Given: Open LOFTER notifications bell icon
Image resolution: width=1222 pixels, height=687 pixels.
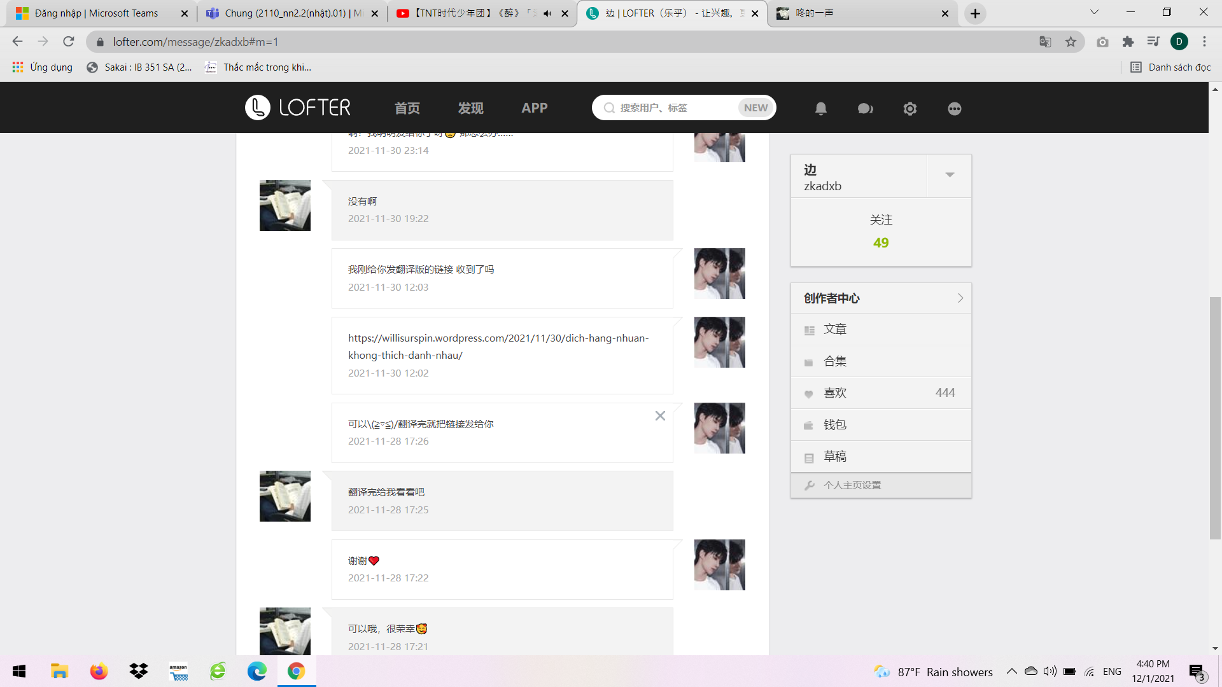Looking at the screenshot, I should pyautogui.click(x=821, y=109).
